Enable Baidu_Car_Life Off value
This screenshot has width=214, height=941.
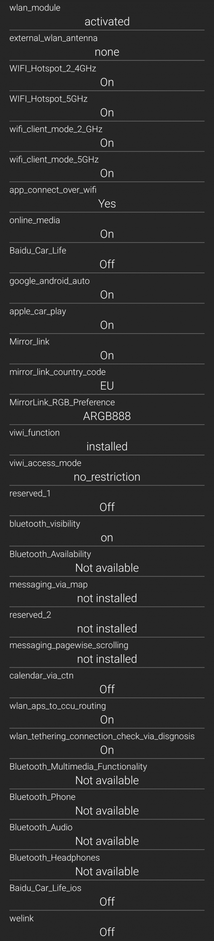tap(107, 264)
